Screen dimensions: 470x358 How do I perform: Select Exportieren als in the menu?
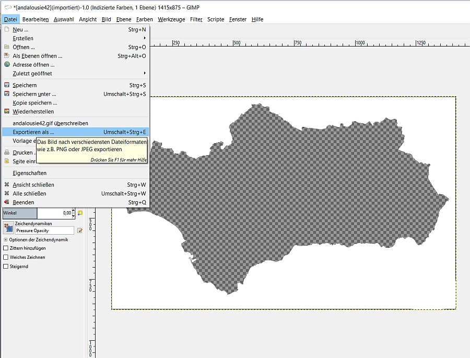pyautogui.click(x=33, y=132)
